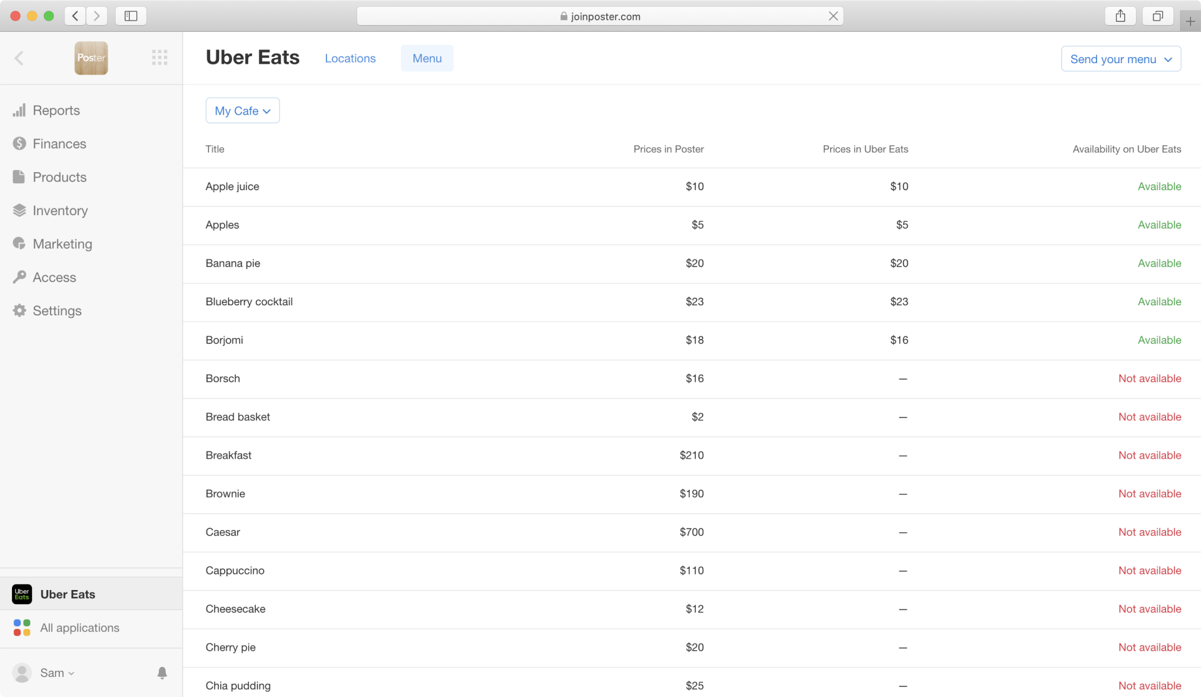Open Settings section
This screenshot has width=1201, height=697.
(x=57, y=311)
